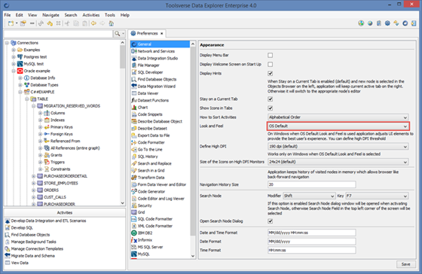Open How to Sort Activities dropdown
The width and height of the screenshot is (422, 274).
pyautogui.click(x=338, y=117)
